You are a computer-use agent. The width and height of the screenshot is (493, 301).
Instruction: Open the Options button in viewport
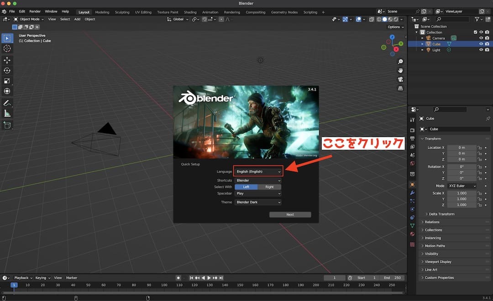point(395,27)
